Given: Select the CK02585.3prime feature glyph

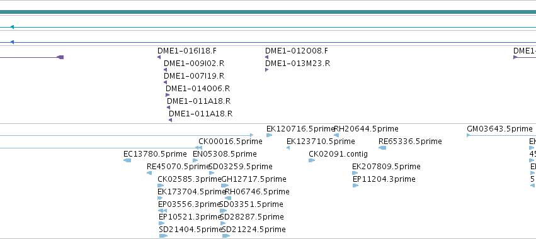Looking at the screenshot, I should (x=161, y=186).
